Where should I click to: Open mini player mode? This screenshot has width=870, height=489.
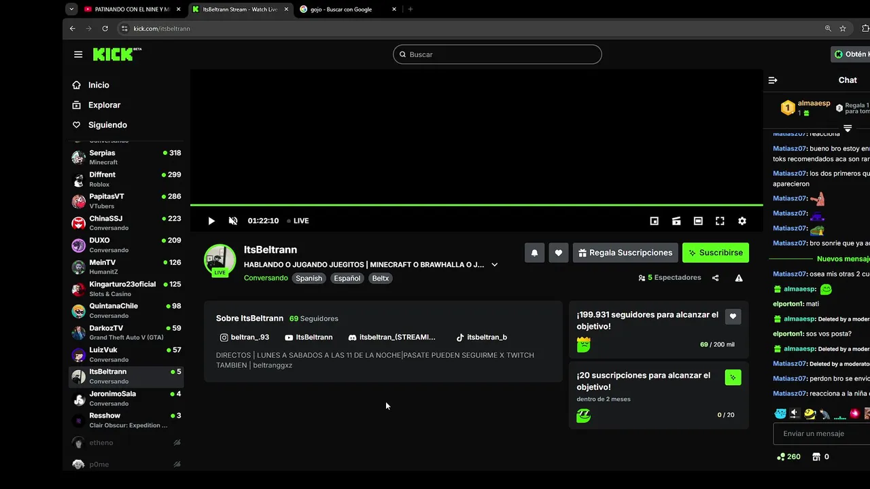[655, 221]
